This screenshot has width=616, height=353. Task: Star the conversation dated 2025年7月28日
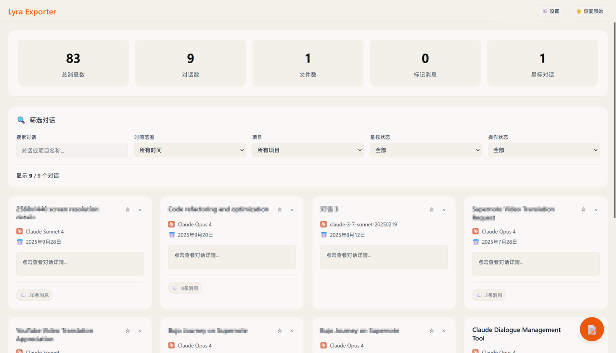tap(584, 210)
